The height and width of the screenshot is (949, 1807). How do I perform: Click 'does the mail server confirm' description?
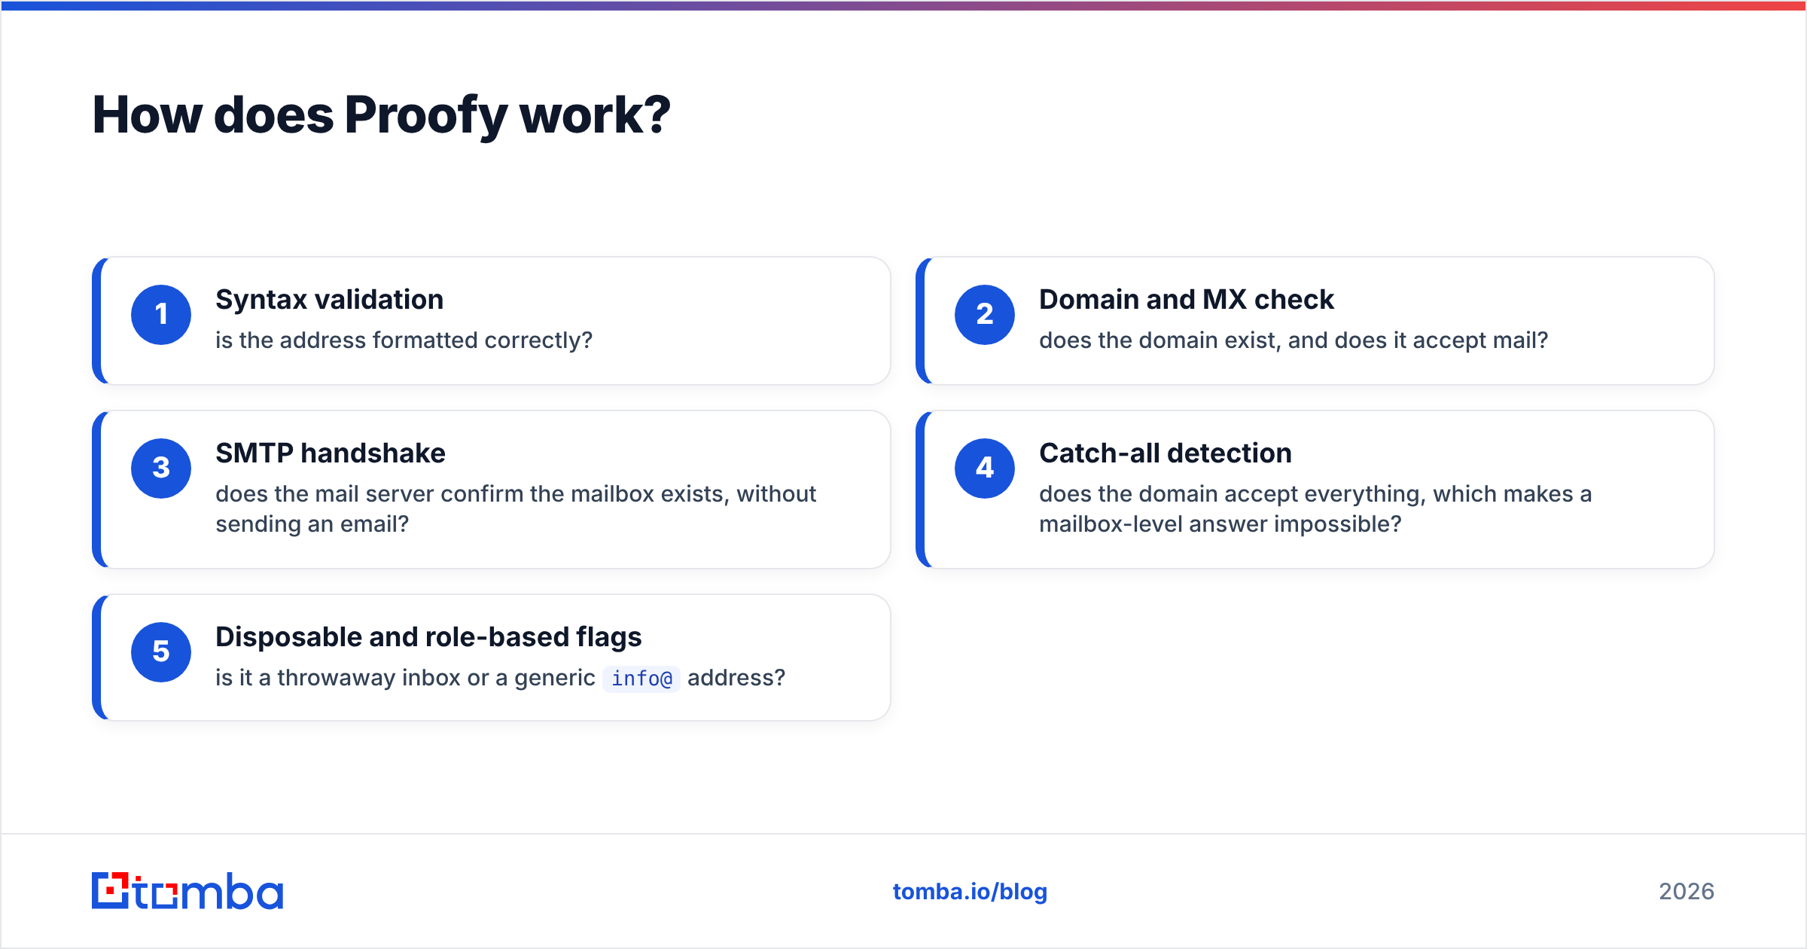click(516, 509)
